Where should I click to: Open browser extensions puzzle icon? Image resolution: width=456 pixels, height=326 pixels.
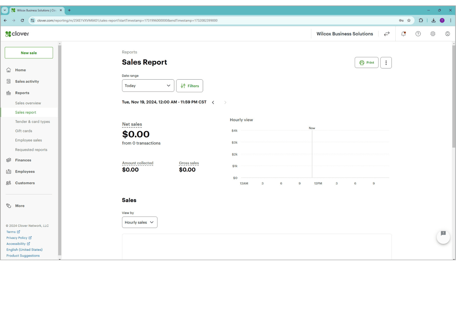421,20
